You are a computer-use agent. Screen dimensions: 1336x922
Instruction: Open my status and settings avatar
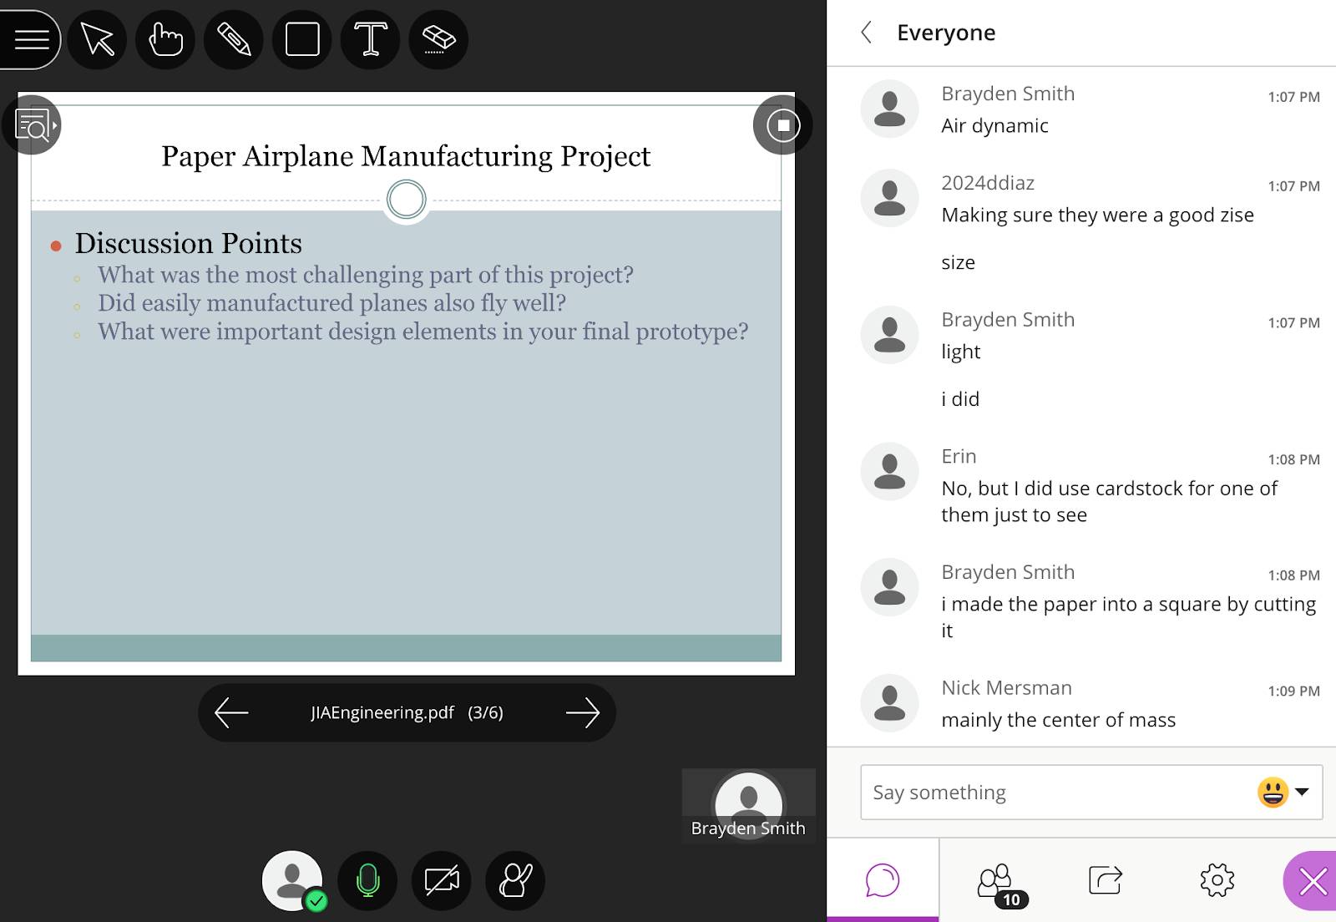tap(292, 880)
